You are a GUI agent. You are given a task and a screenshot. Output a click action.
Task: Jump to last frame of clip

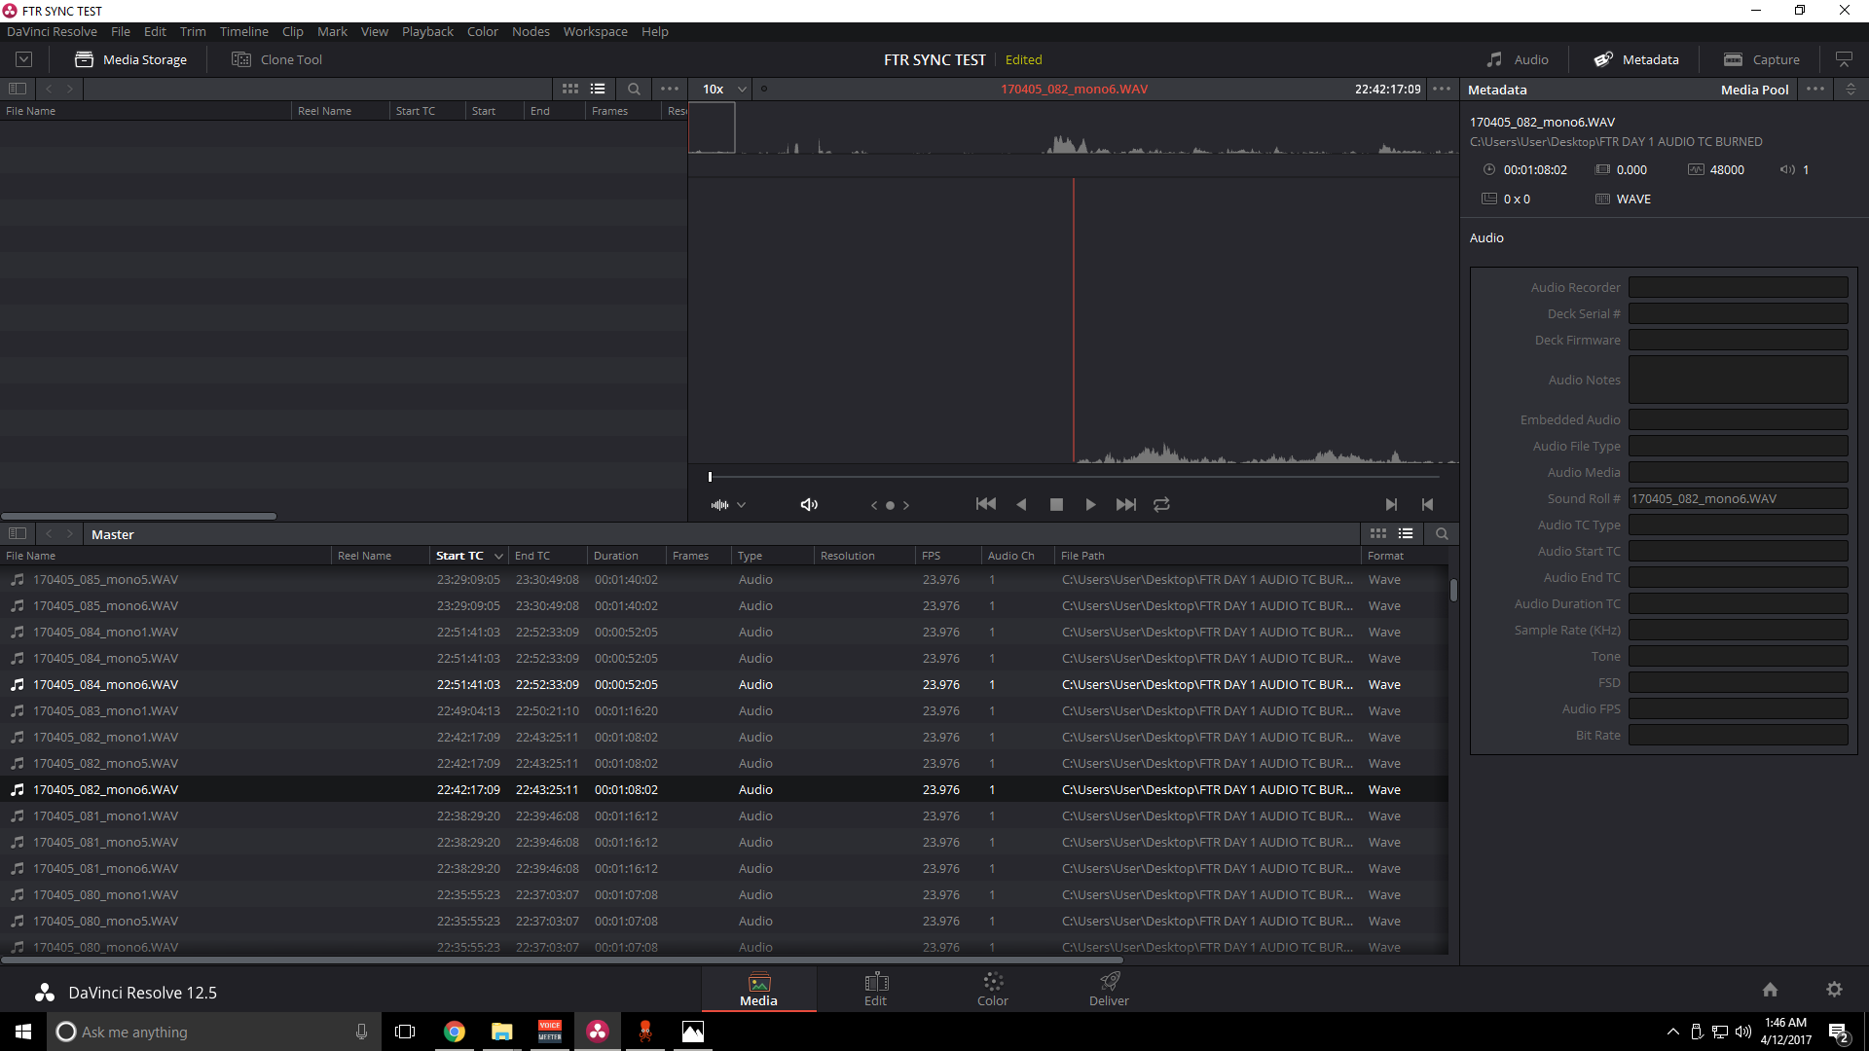pos(1126,504)
